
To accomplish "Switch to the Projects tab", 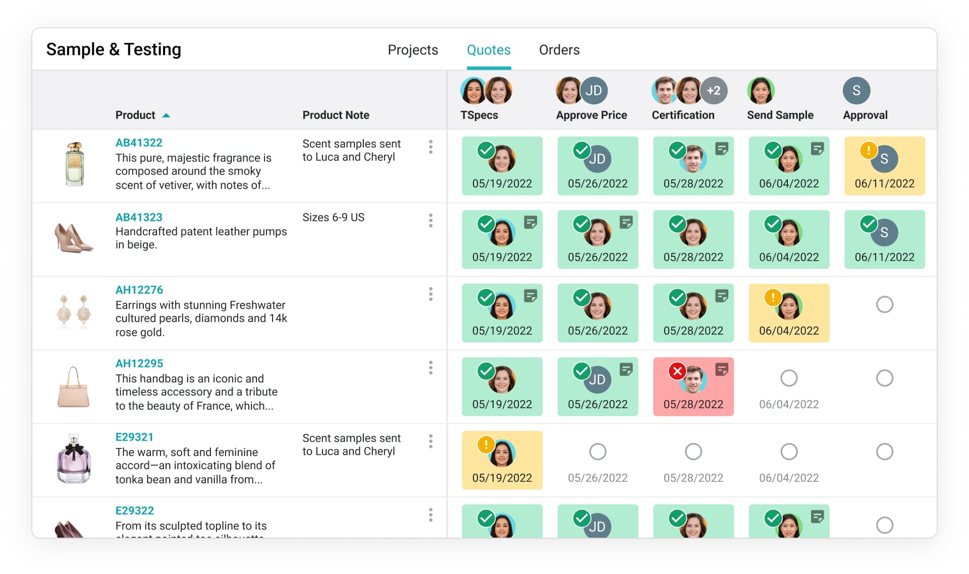I will point(412,50).
